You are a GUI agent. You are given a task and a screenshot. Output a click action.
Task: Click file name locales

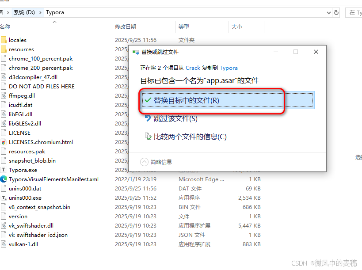18,40
